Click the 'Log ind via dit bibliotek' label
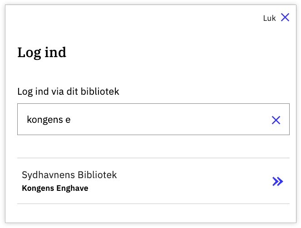The image size is (301, 228). 68,92
